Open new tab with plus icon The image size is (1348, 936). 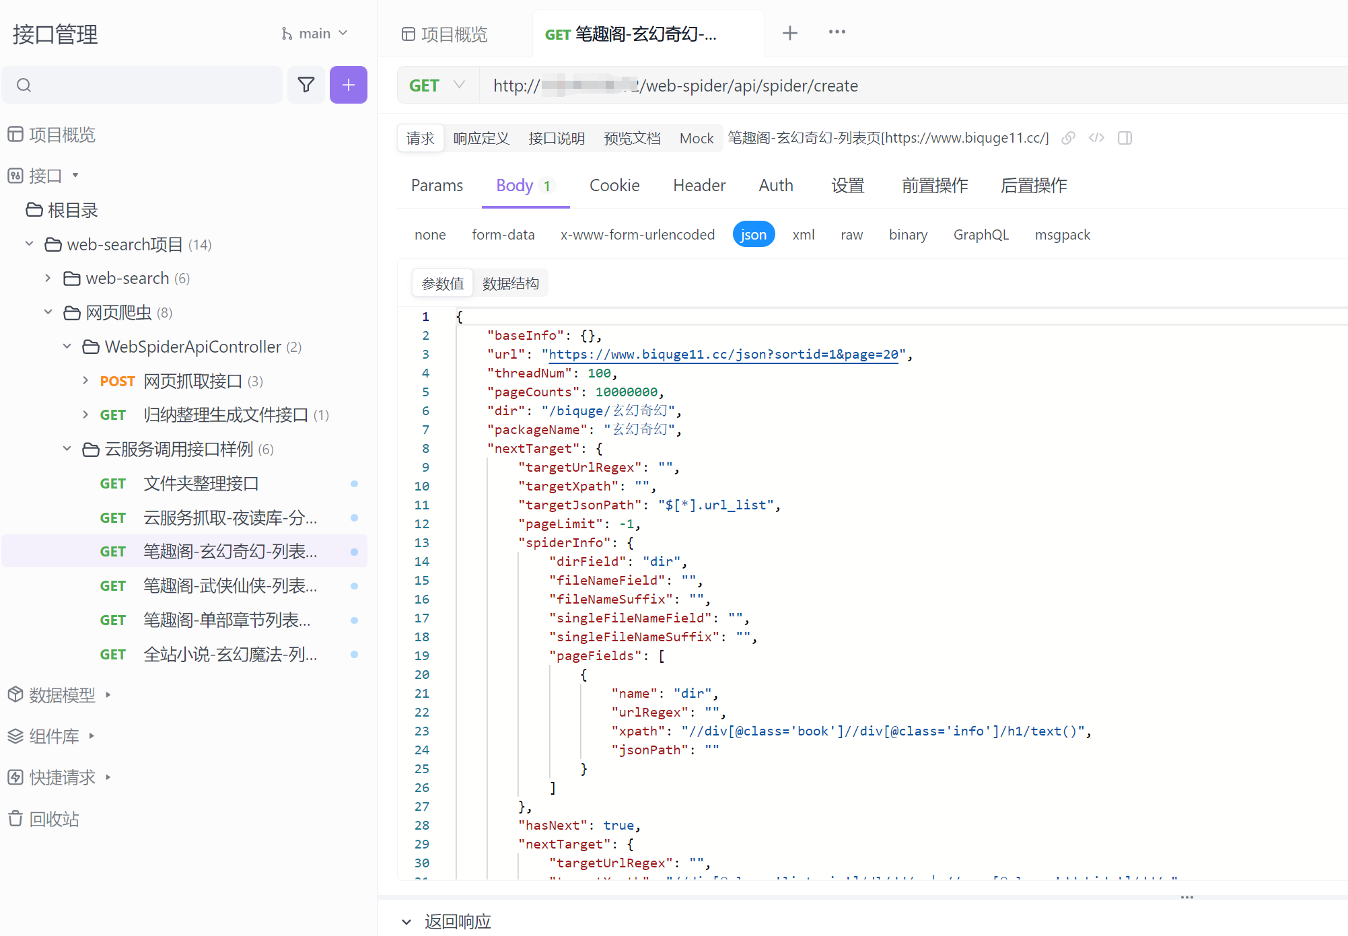point(790,32)
